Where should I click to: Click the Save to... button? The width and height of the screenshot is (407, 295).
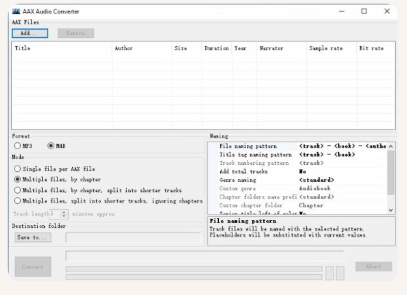tap(33, 238)
